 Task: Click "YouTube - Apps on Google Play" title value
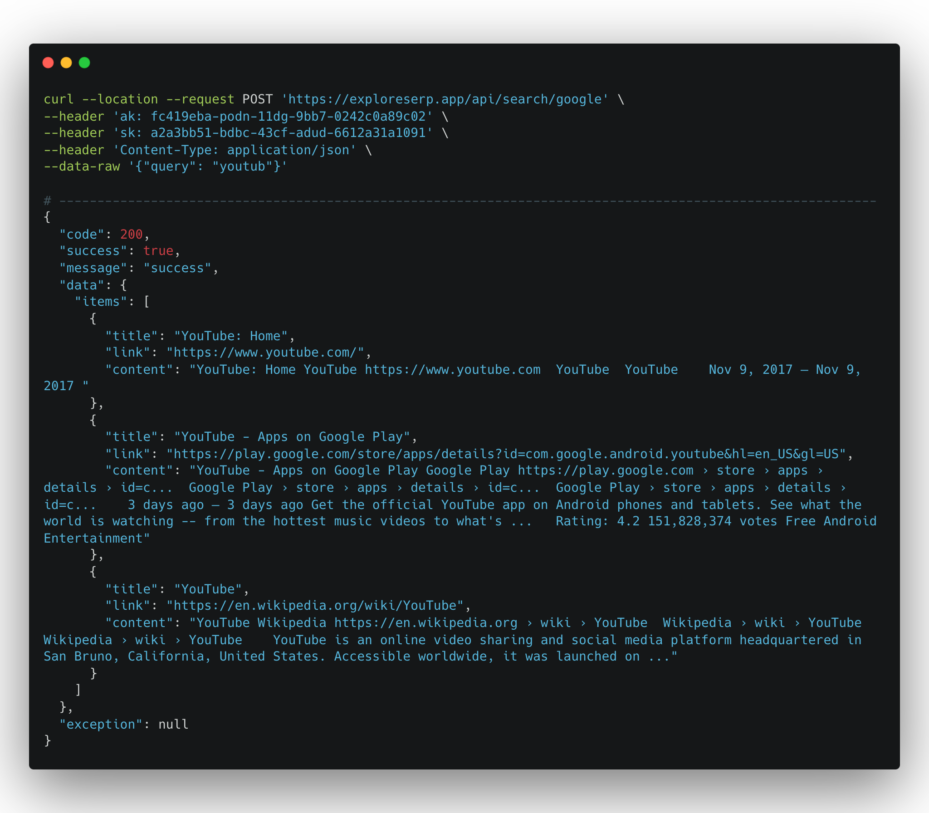pos(292,437)
